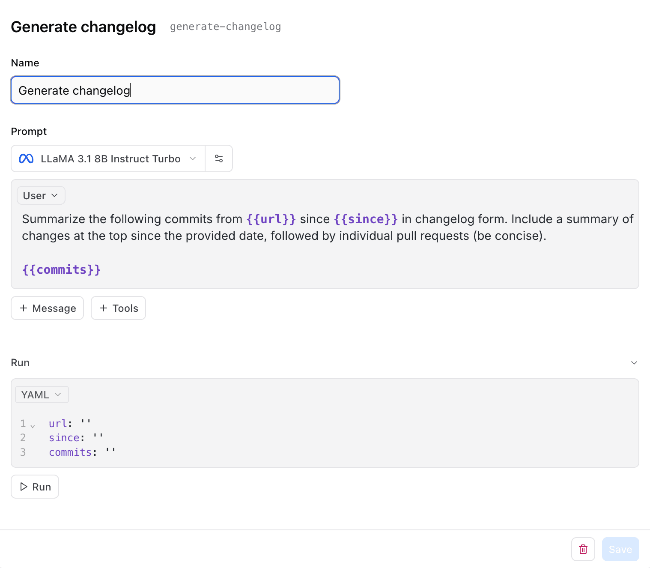Open the YAML format dropdown
Viewport: 650px width, 568px height.
(42, 395)
